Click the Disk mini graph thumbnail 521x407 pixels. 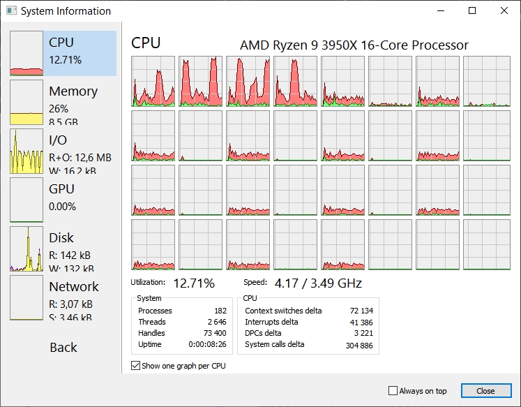[27, 249]
